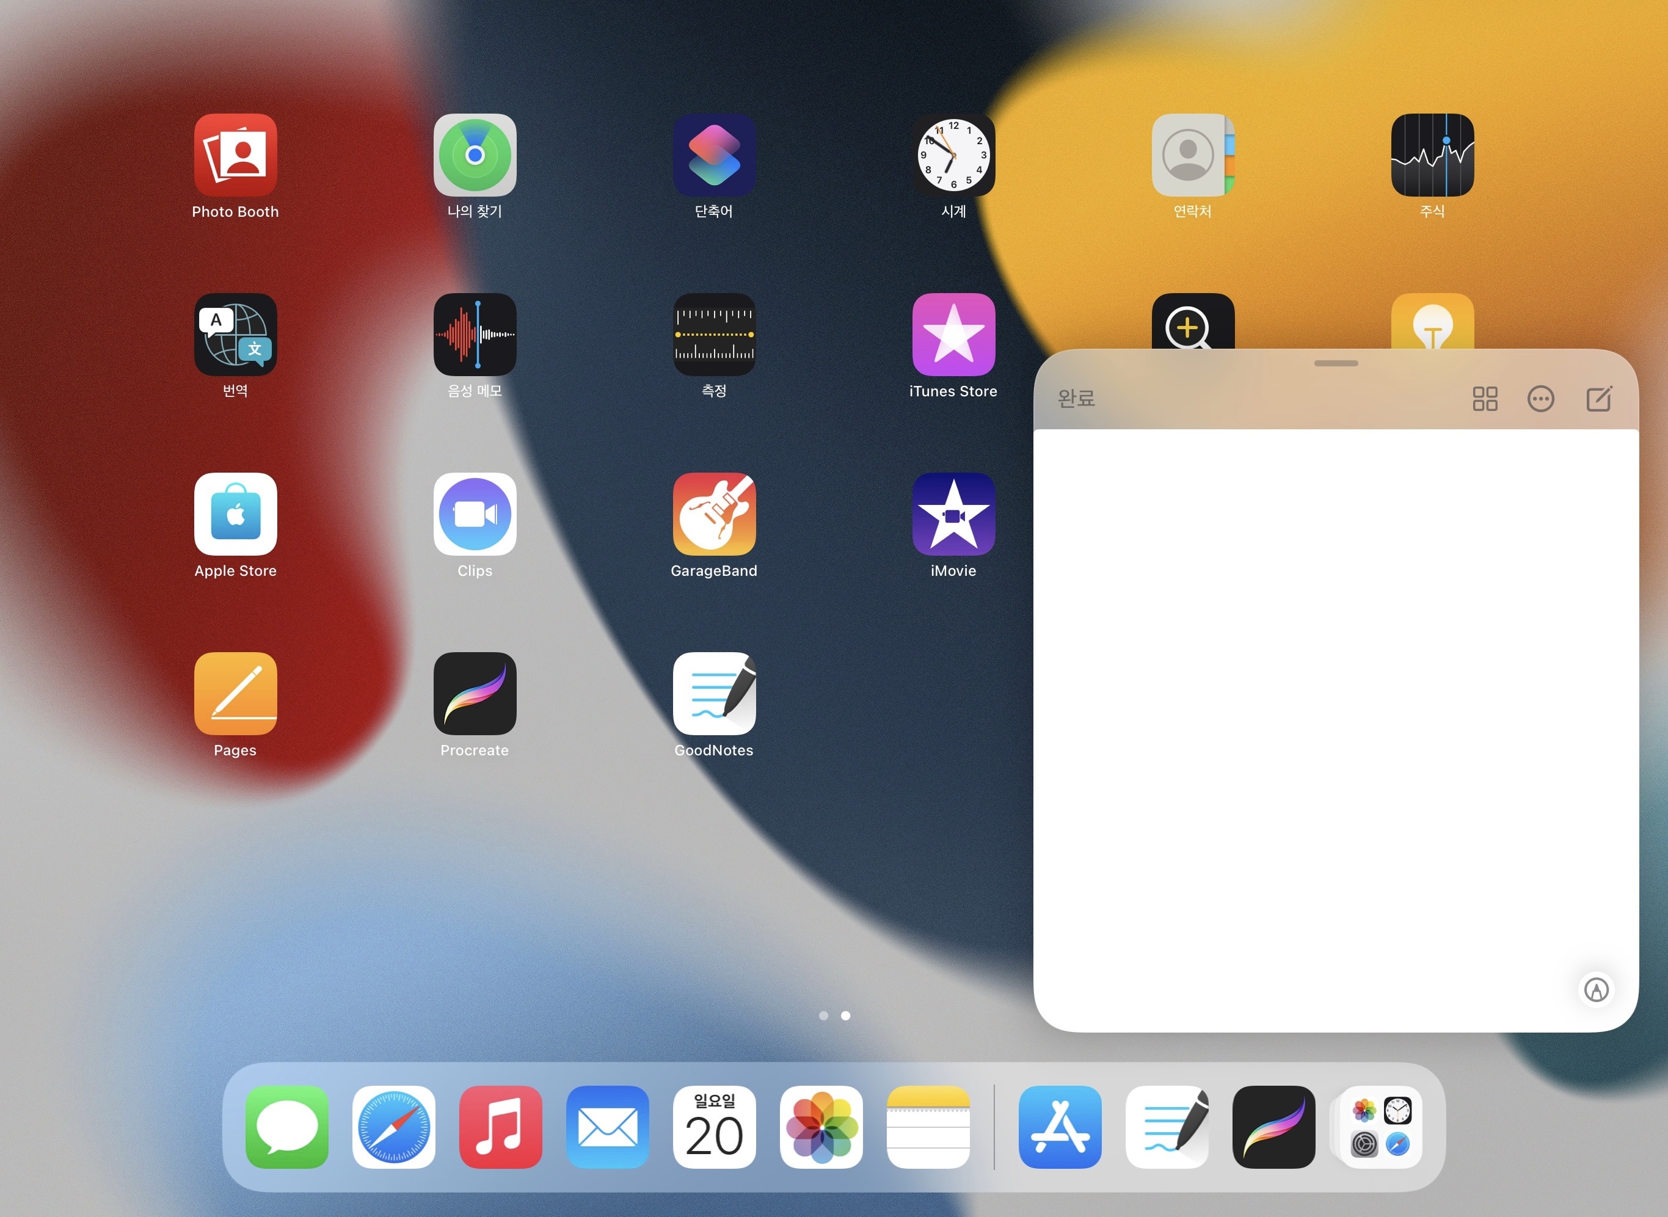Screen dimensions: 1668x1217
Task: Open the Notes app in the dock
Action: (x=928, y=1127)
